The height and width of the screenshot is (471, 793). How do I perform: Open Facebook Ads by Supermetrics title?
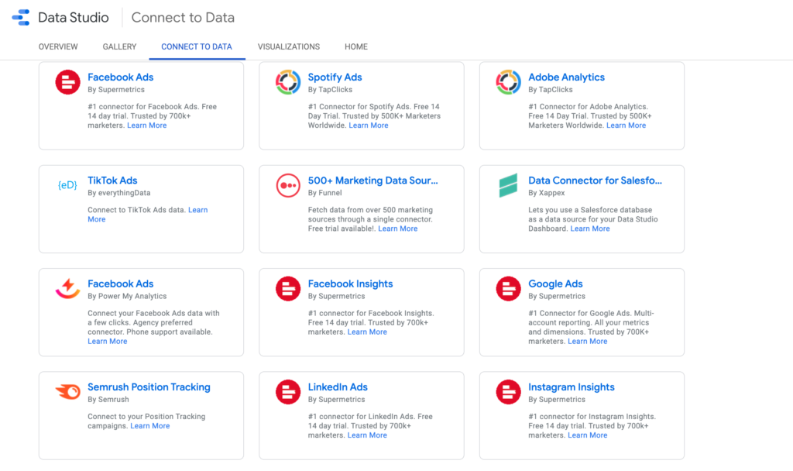coord(120,77)
